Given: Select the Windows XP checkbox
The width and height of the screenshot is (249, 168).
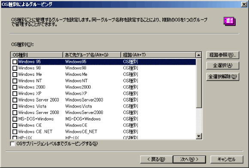Looking at the screenshot, I should tap(15, 93).
